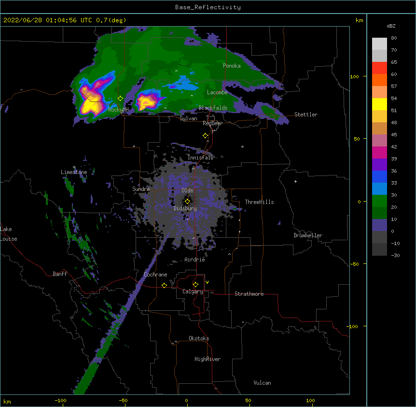Image resolution: width=416 pixels, height=407 pixels.
Task: Pick the magenta 42 dBZ legend swatch
Action: (x=379, y=152)
